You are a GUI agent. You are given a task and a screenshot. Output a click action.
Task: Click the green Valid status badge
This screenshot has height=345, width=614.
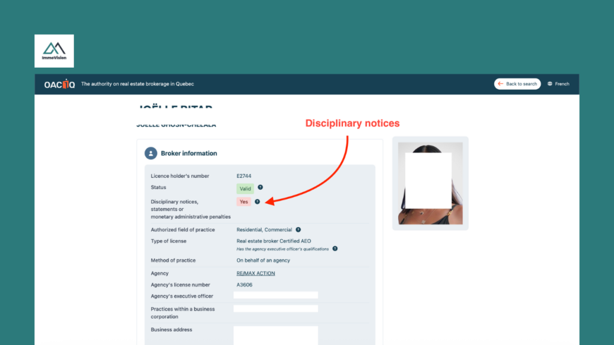[245, 188]
